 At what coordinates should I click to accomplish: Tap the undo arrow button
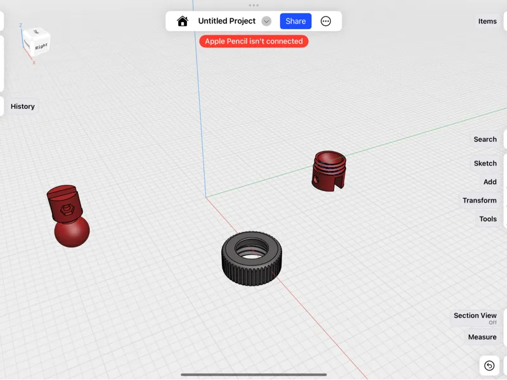489,365
